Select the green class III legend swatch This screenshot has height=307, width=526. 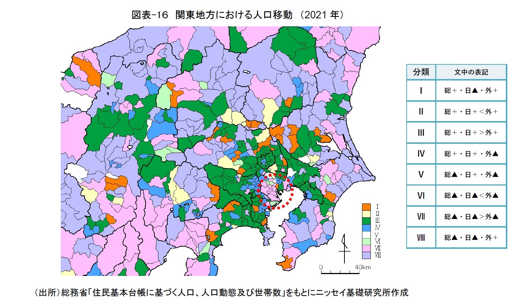(366, 221)
